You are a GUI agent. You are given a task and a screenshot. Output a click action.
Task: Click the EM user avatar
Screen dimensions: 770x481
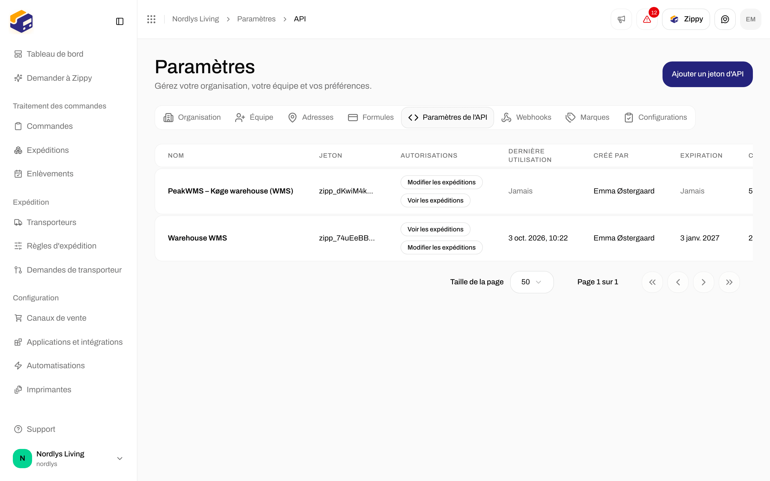point(750,19)
